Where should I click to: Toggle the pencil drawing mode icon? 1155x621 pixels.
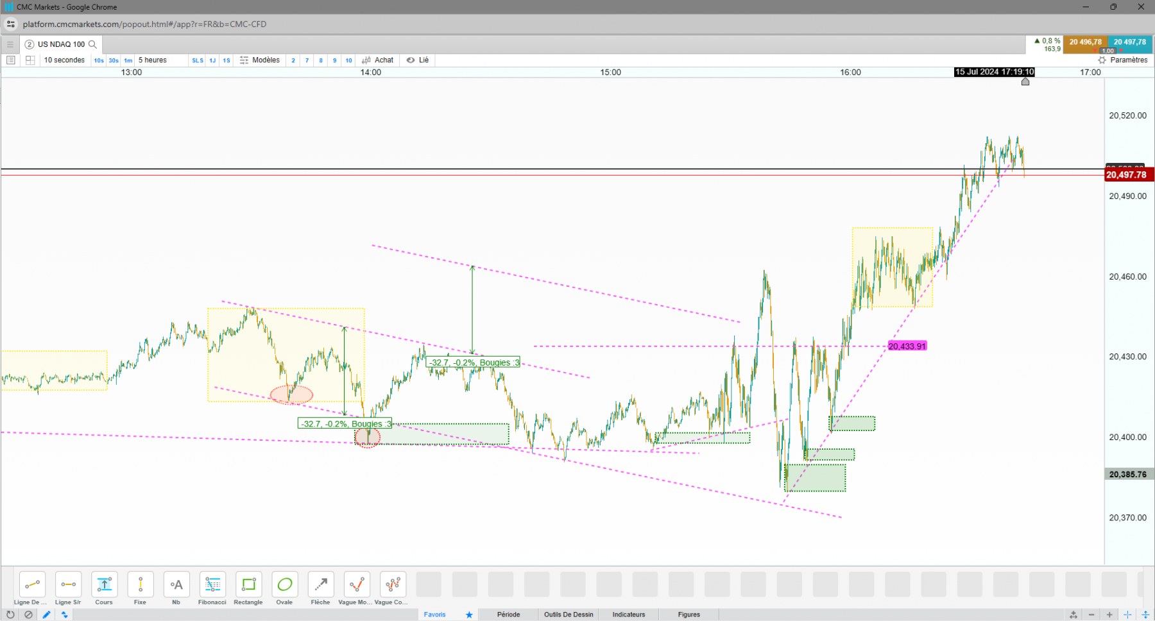pyautogui.click(x=46, y=615)
